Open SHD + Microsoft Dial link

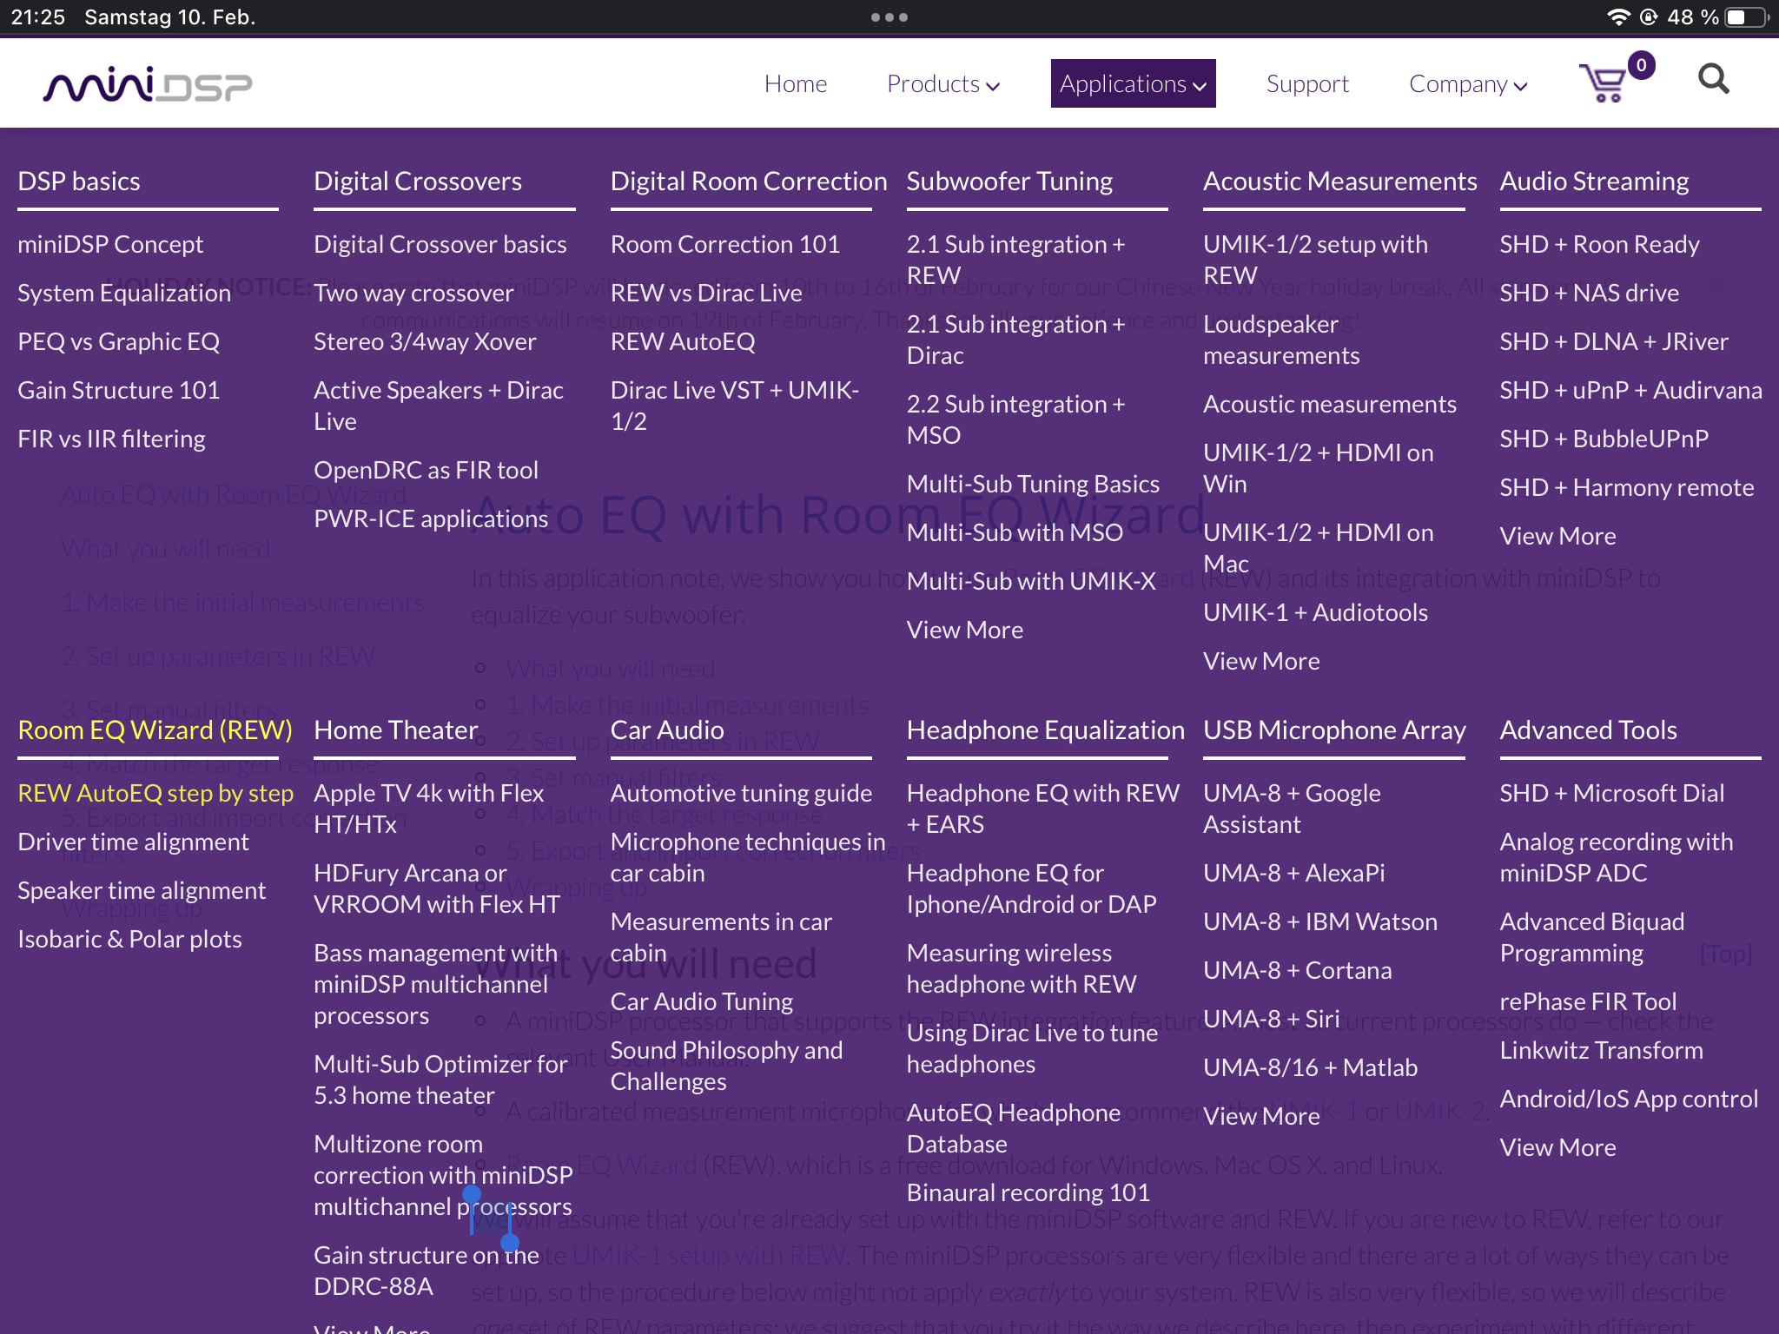(1611, 793)
